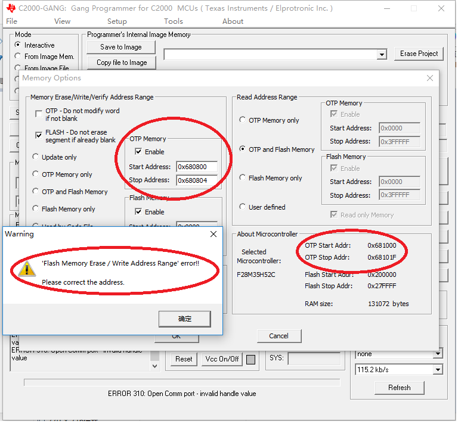
Task: Click OTP Stop Address field 0x680804
Action: [x=197, y=180]
